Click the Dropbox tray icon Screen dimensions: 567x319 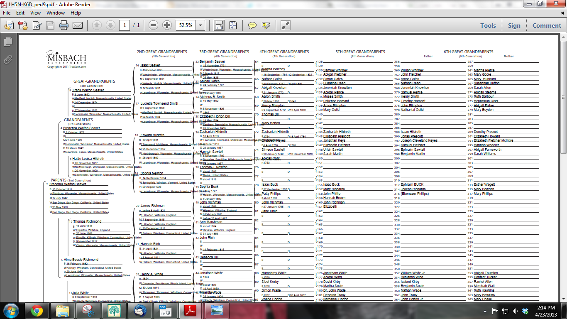click(525, 311)
